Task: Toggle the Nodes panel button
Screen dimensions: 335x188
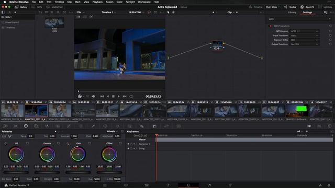Action: coord(289,7)
